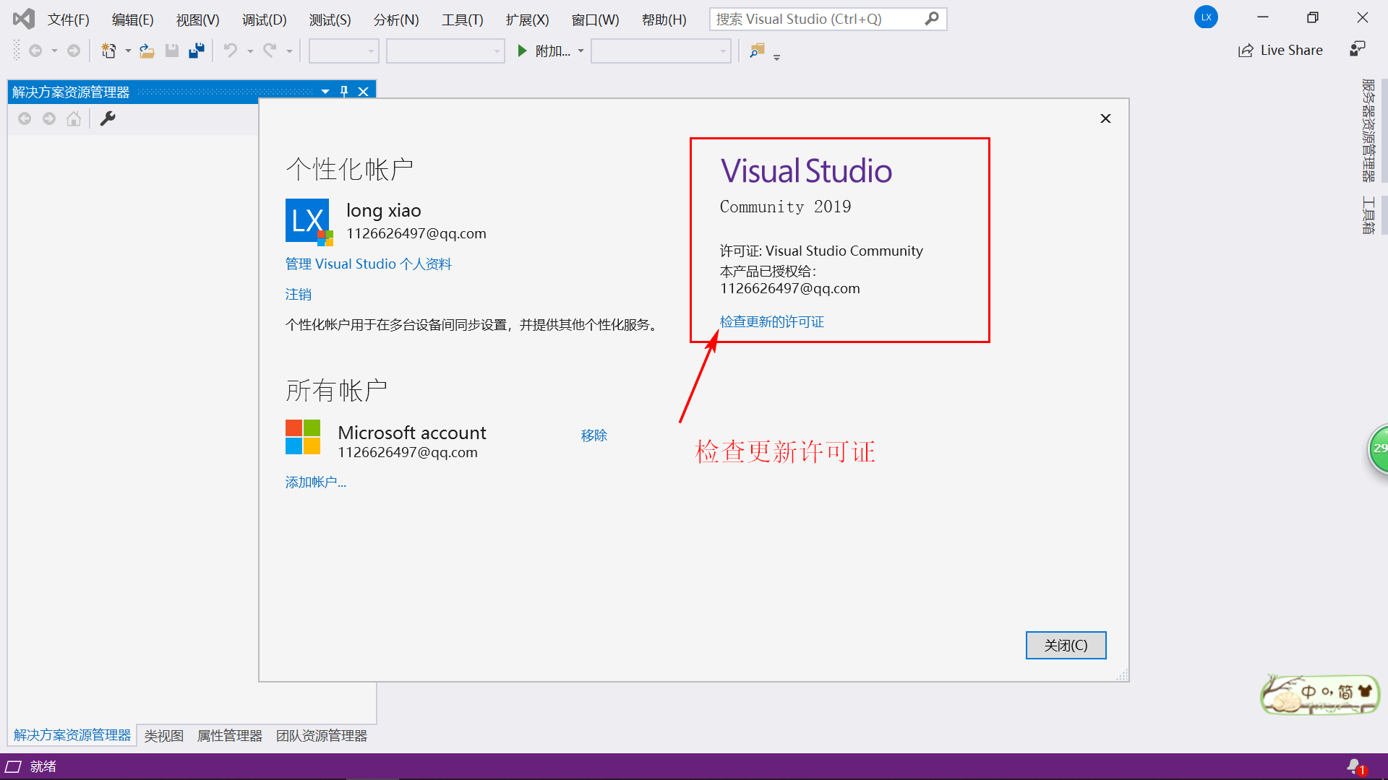Click the New Project toolbar icon

coord(108,51)
